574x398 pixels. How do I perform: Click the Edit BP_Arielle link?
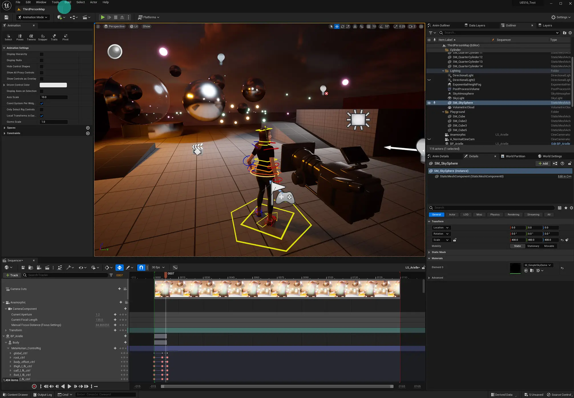pyautogui.click(x=560, y=144)
